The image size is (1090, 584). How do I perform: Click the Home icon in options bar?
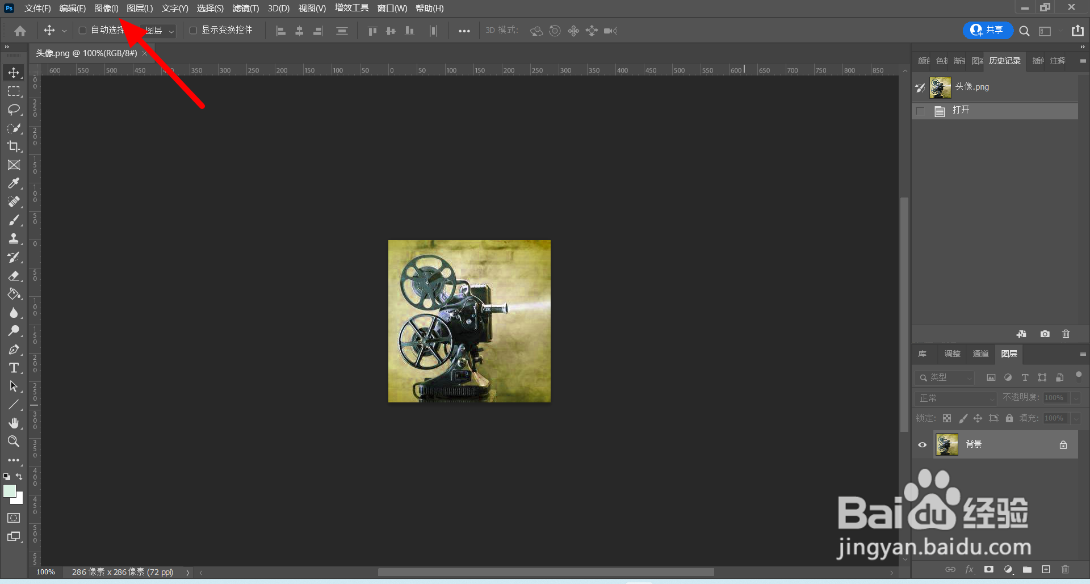coord(20,31)
